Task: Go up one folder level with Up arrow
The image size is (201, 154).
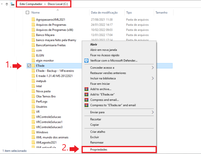Action: point(7,4)
